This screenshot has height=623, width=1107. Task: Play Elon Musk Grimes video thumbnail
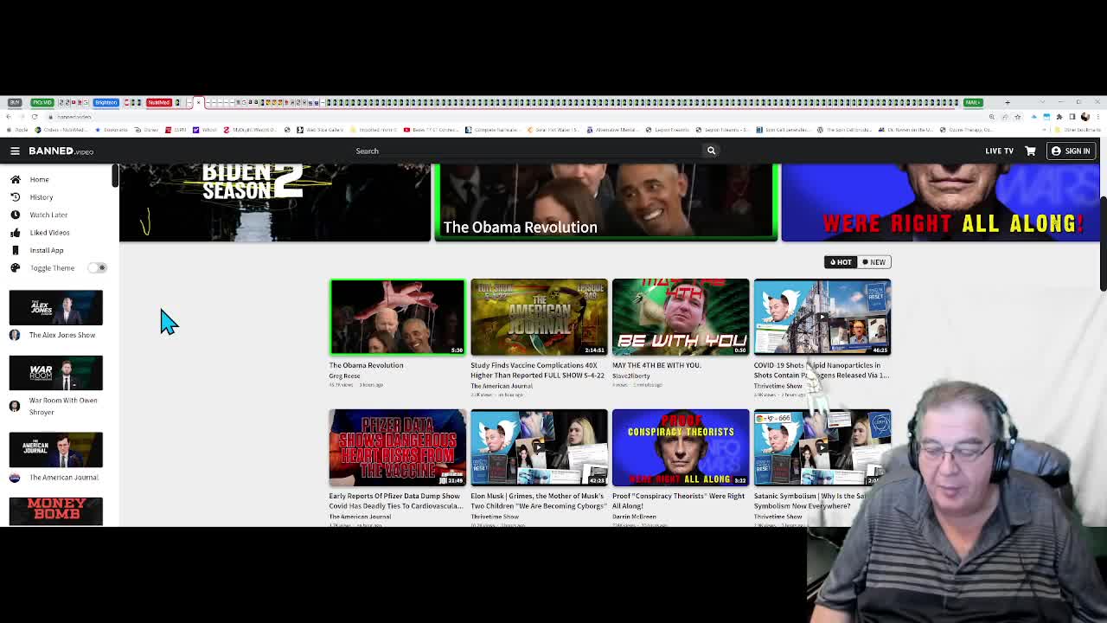click(539, 447)
